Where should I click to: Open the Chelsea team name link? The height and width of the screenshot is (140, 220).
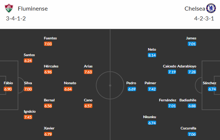point(195,9)
